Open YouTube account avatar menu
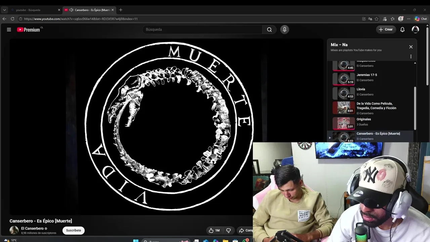This screenshot has width=430, height=242. 416,30
